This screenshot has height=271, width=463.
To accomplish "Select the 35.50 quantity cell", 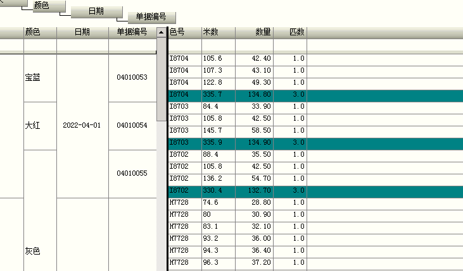I will [x=255, y=155].
